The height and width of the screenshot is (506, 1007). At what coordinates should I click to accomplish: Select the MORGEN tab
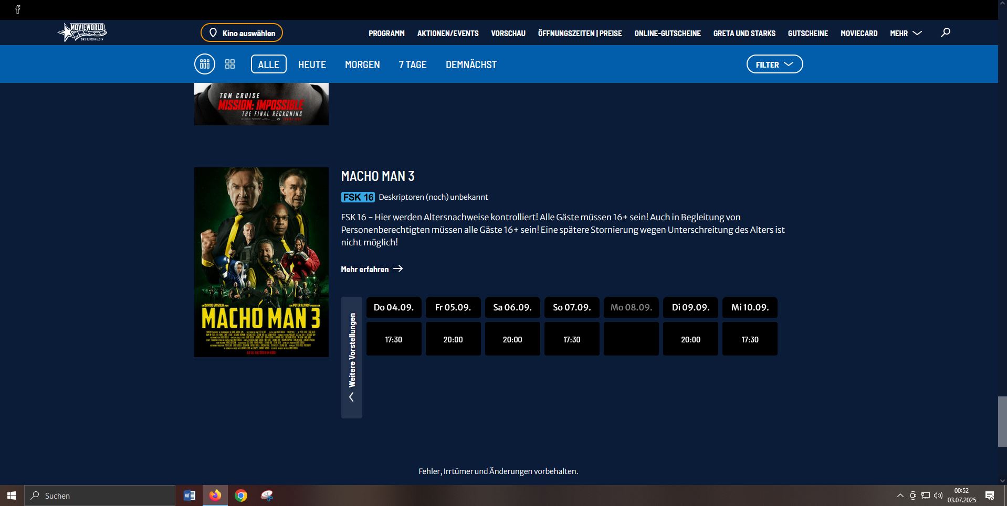(x=362, y=64)
